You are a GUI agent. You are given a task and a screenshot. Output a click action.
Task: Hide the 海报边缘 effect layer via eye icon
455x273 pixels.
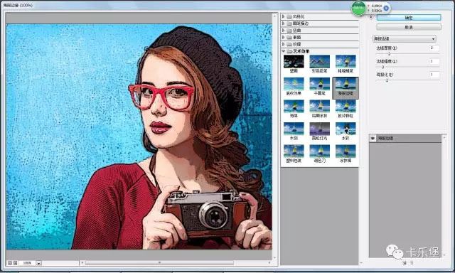(373, 139)
